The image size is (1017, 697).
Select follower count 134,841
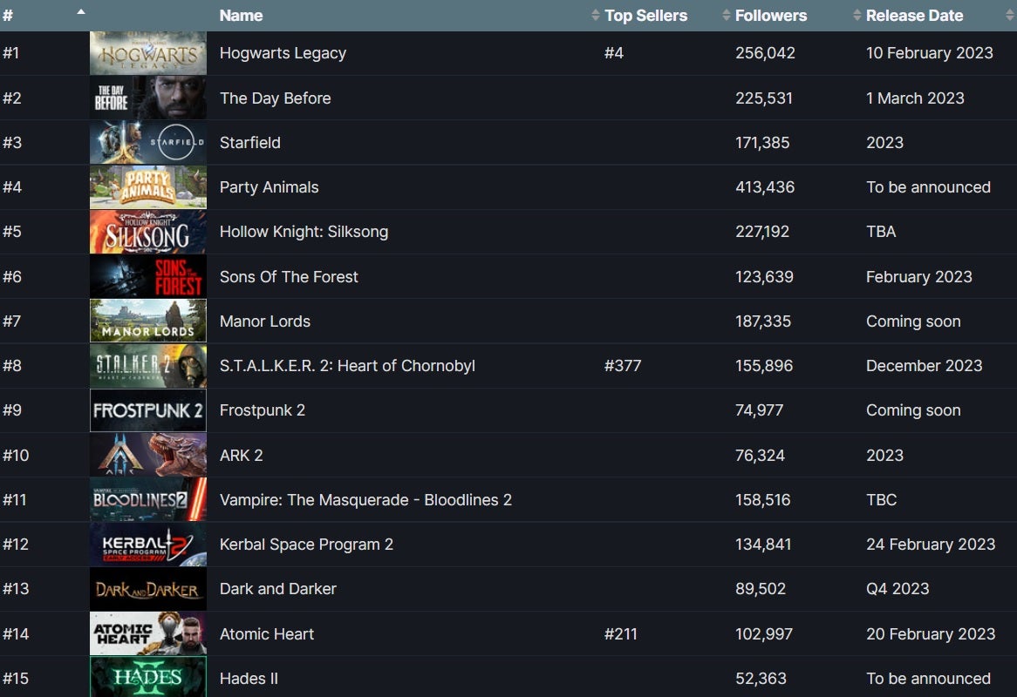(x=762, y=545)
